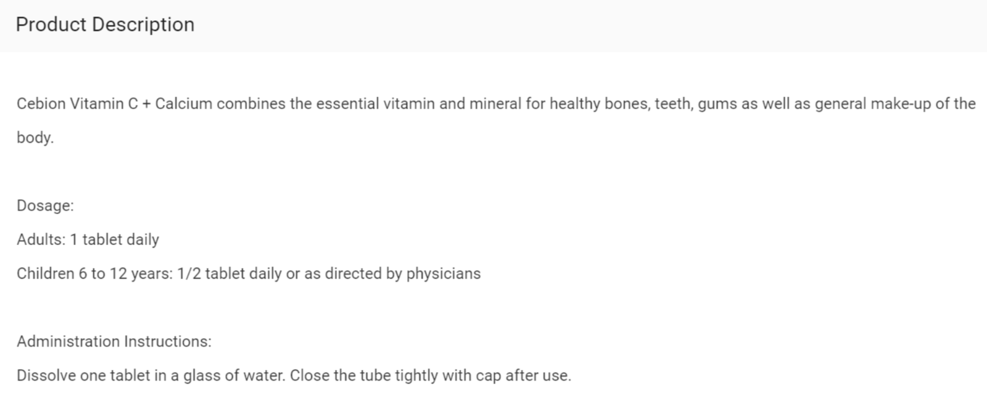Click the 1/2 tablet daily dosage text
987x393 pixels.
(229, 273)
